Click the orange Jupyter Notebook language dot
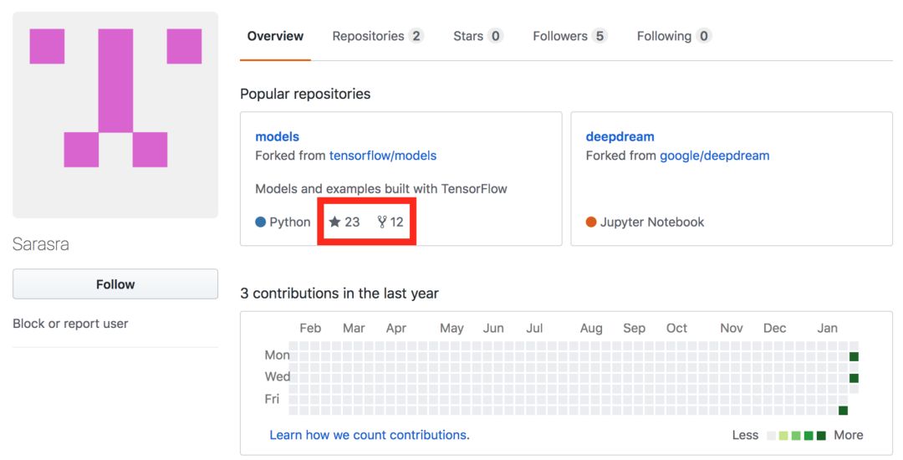The height and width of the screenshot is (460, 903). [591, 222]
